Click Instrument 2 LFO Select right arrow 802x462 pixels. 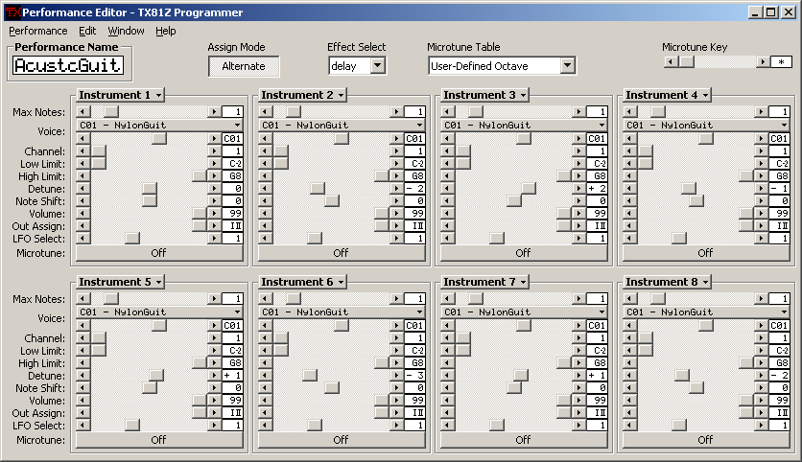coord(396,238)
